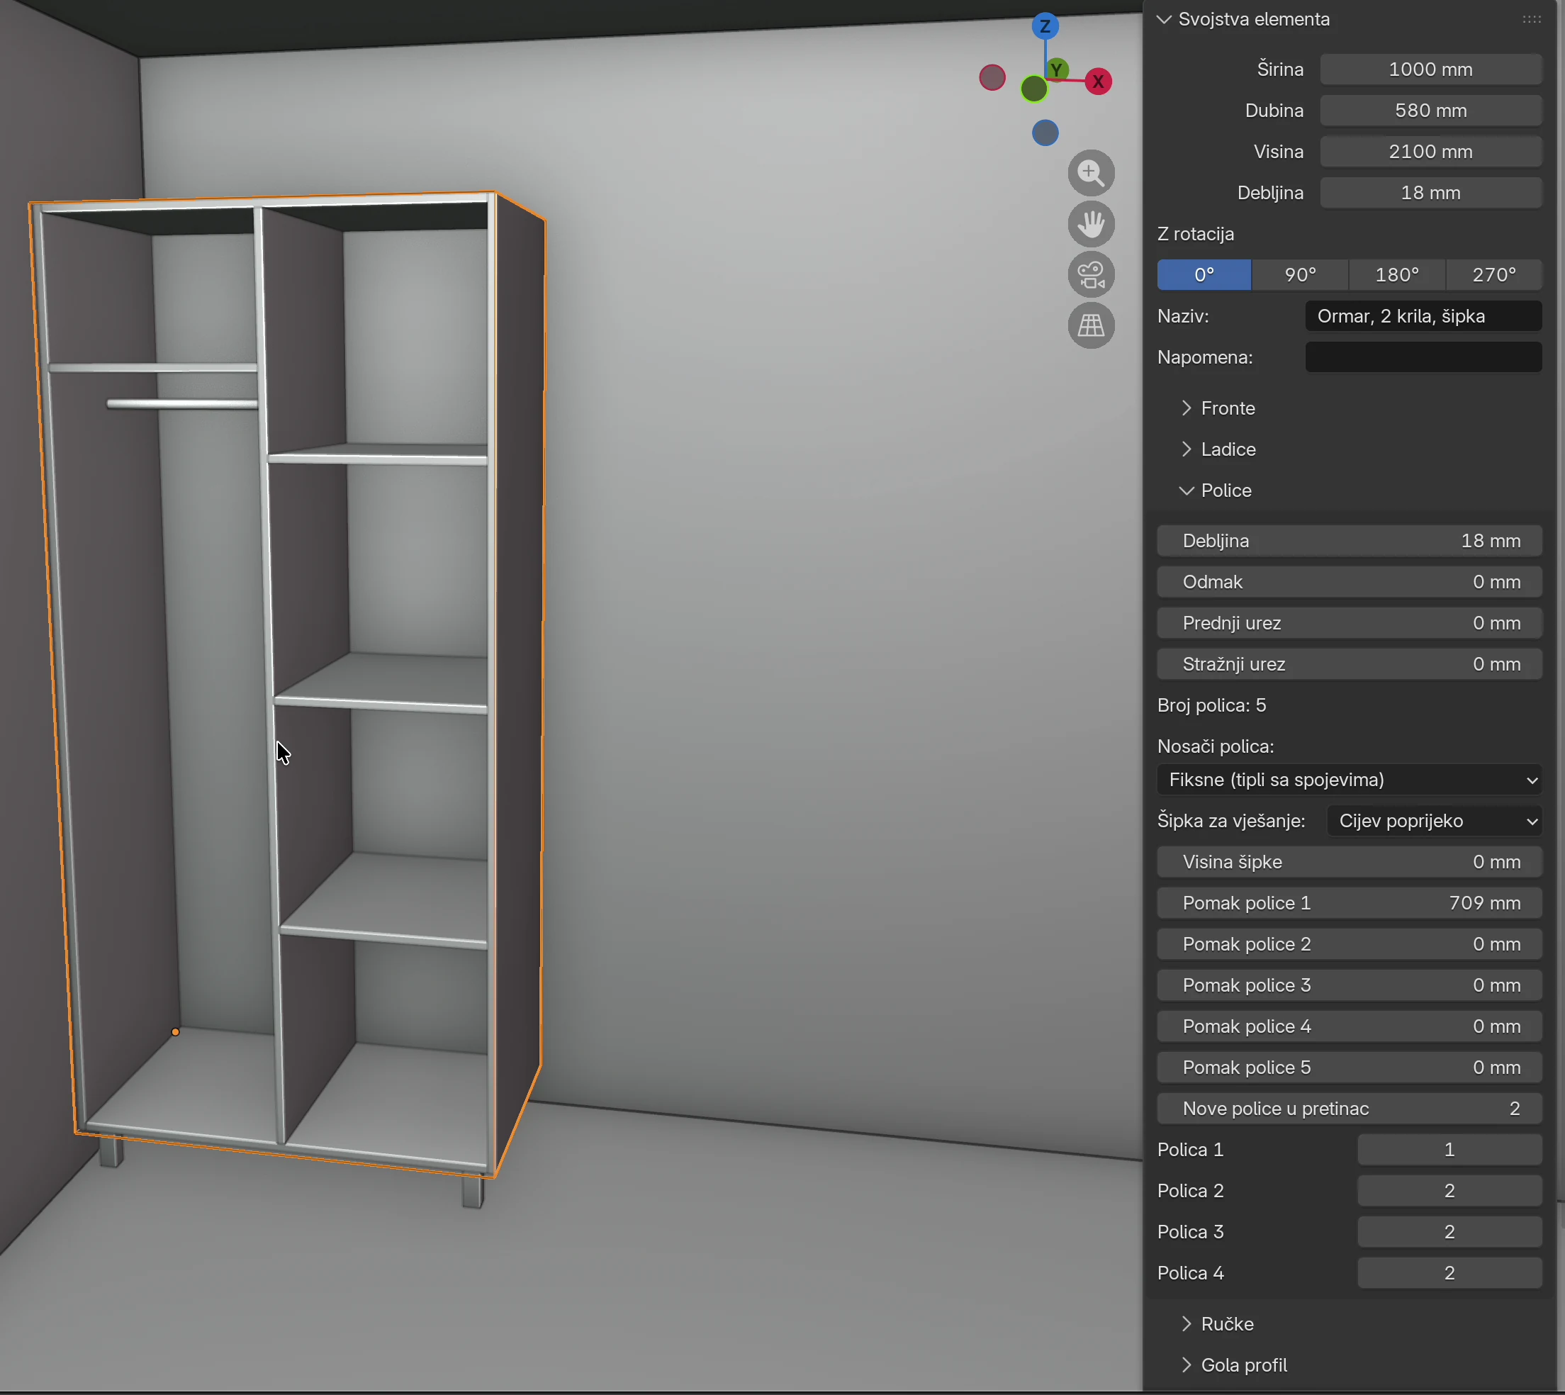Click the negative X axis gizmo ball
The height and width of the screenshot is (1395, 1565).
coord(992,77)
